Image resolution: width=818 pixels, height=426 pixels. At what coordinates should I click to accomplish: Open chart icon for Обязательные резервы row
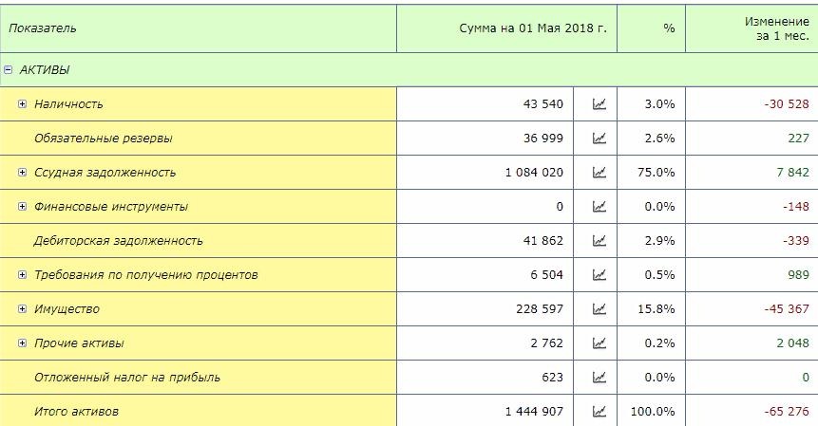coord(599,139)
